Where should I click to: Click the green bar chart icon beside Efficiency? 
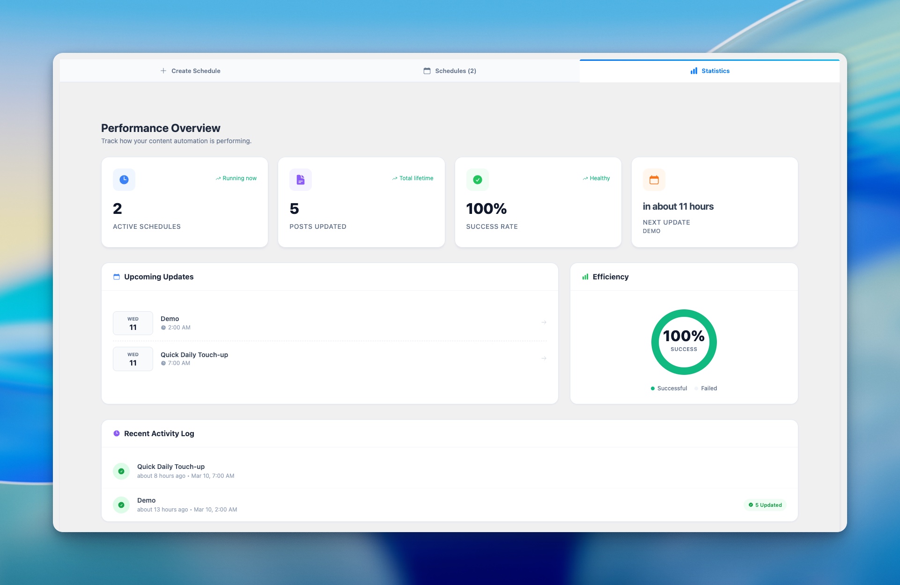585,277
